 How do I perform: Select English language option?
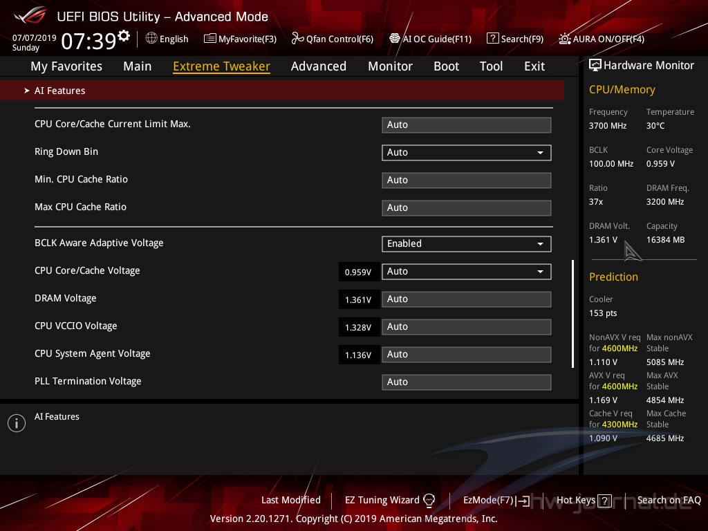pyautogui.click(x=174, y=39)
